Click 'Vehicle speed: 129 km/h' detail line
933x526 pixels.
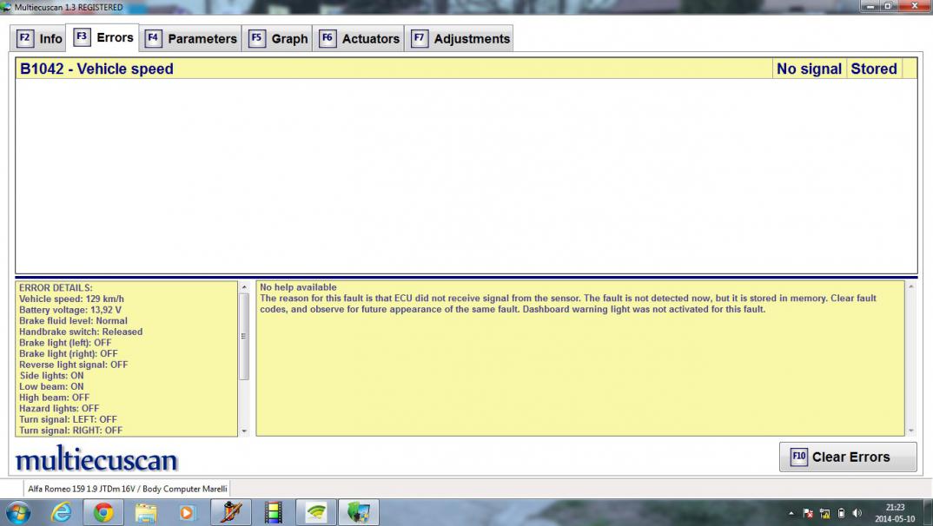click(x=71, y=299)
